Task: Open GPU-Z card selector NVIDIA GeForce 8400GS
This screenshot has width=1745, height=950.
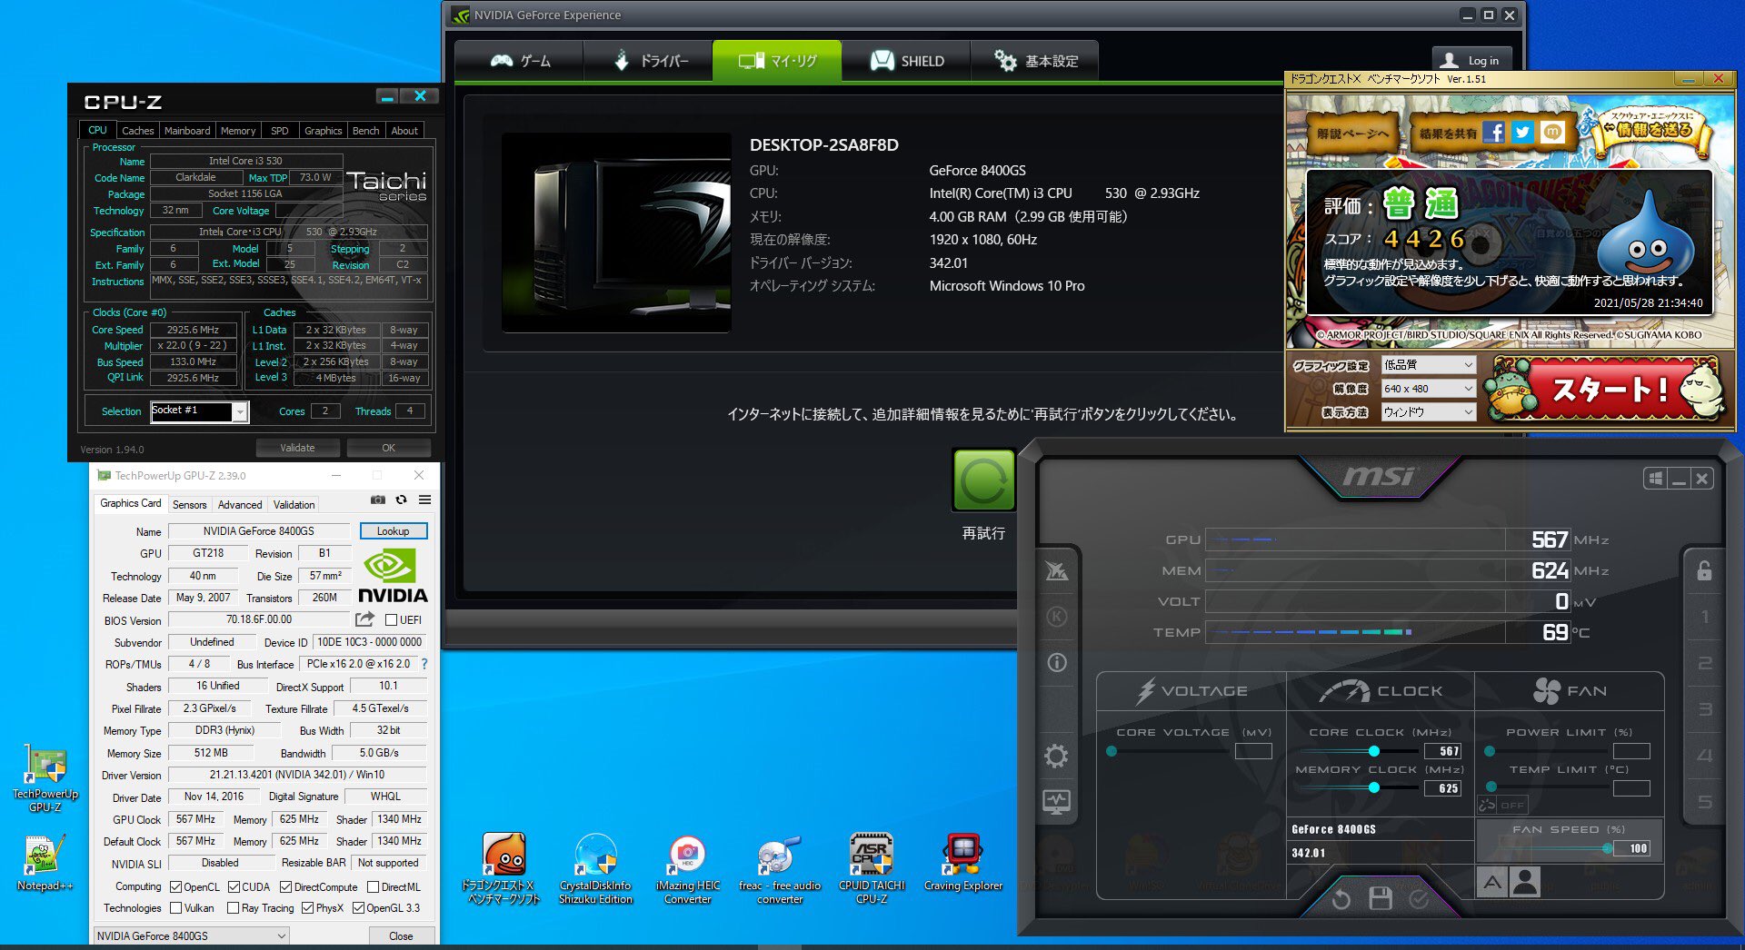Action: pyautogui.click(x=192, y=935)
